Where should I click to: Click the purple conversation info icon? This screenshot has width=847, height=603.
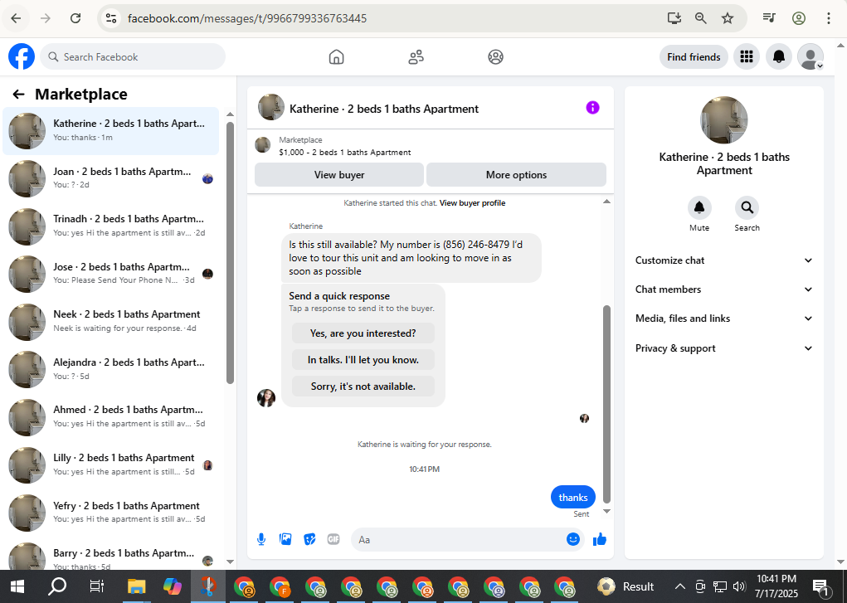[592, 108]
